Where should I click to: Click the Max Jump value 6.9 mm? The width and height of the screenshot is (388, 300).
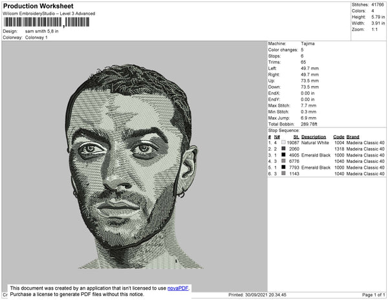[x=308, y=118]
